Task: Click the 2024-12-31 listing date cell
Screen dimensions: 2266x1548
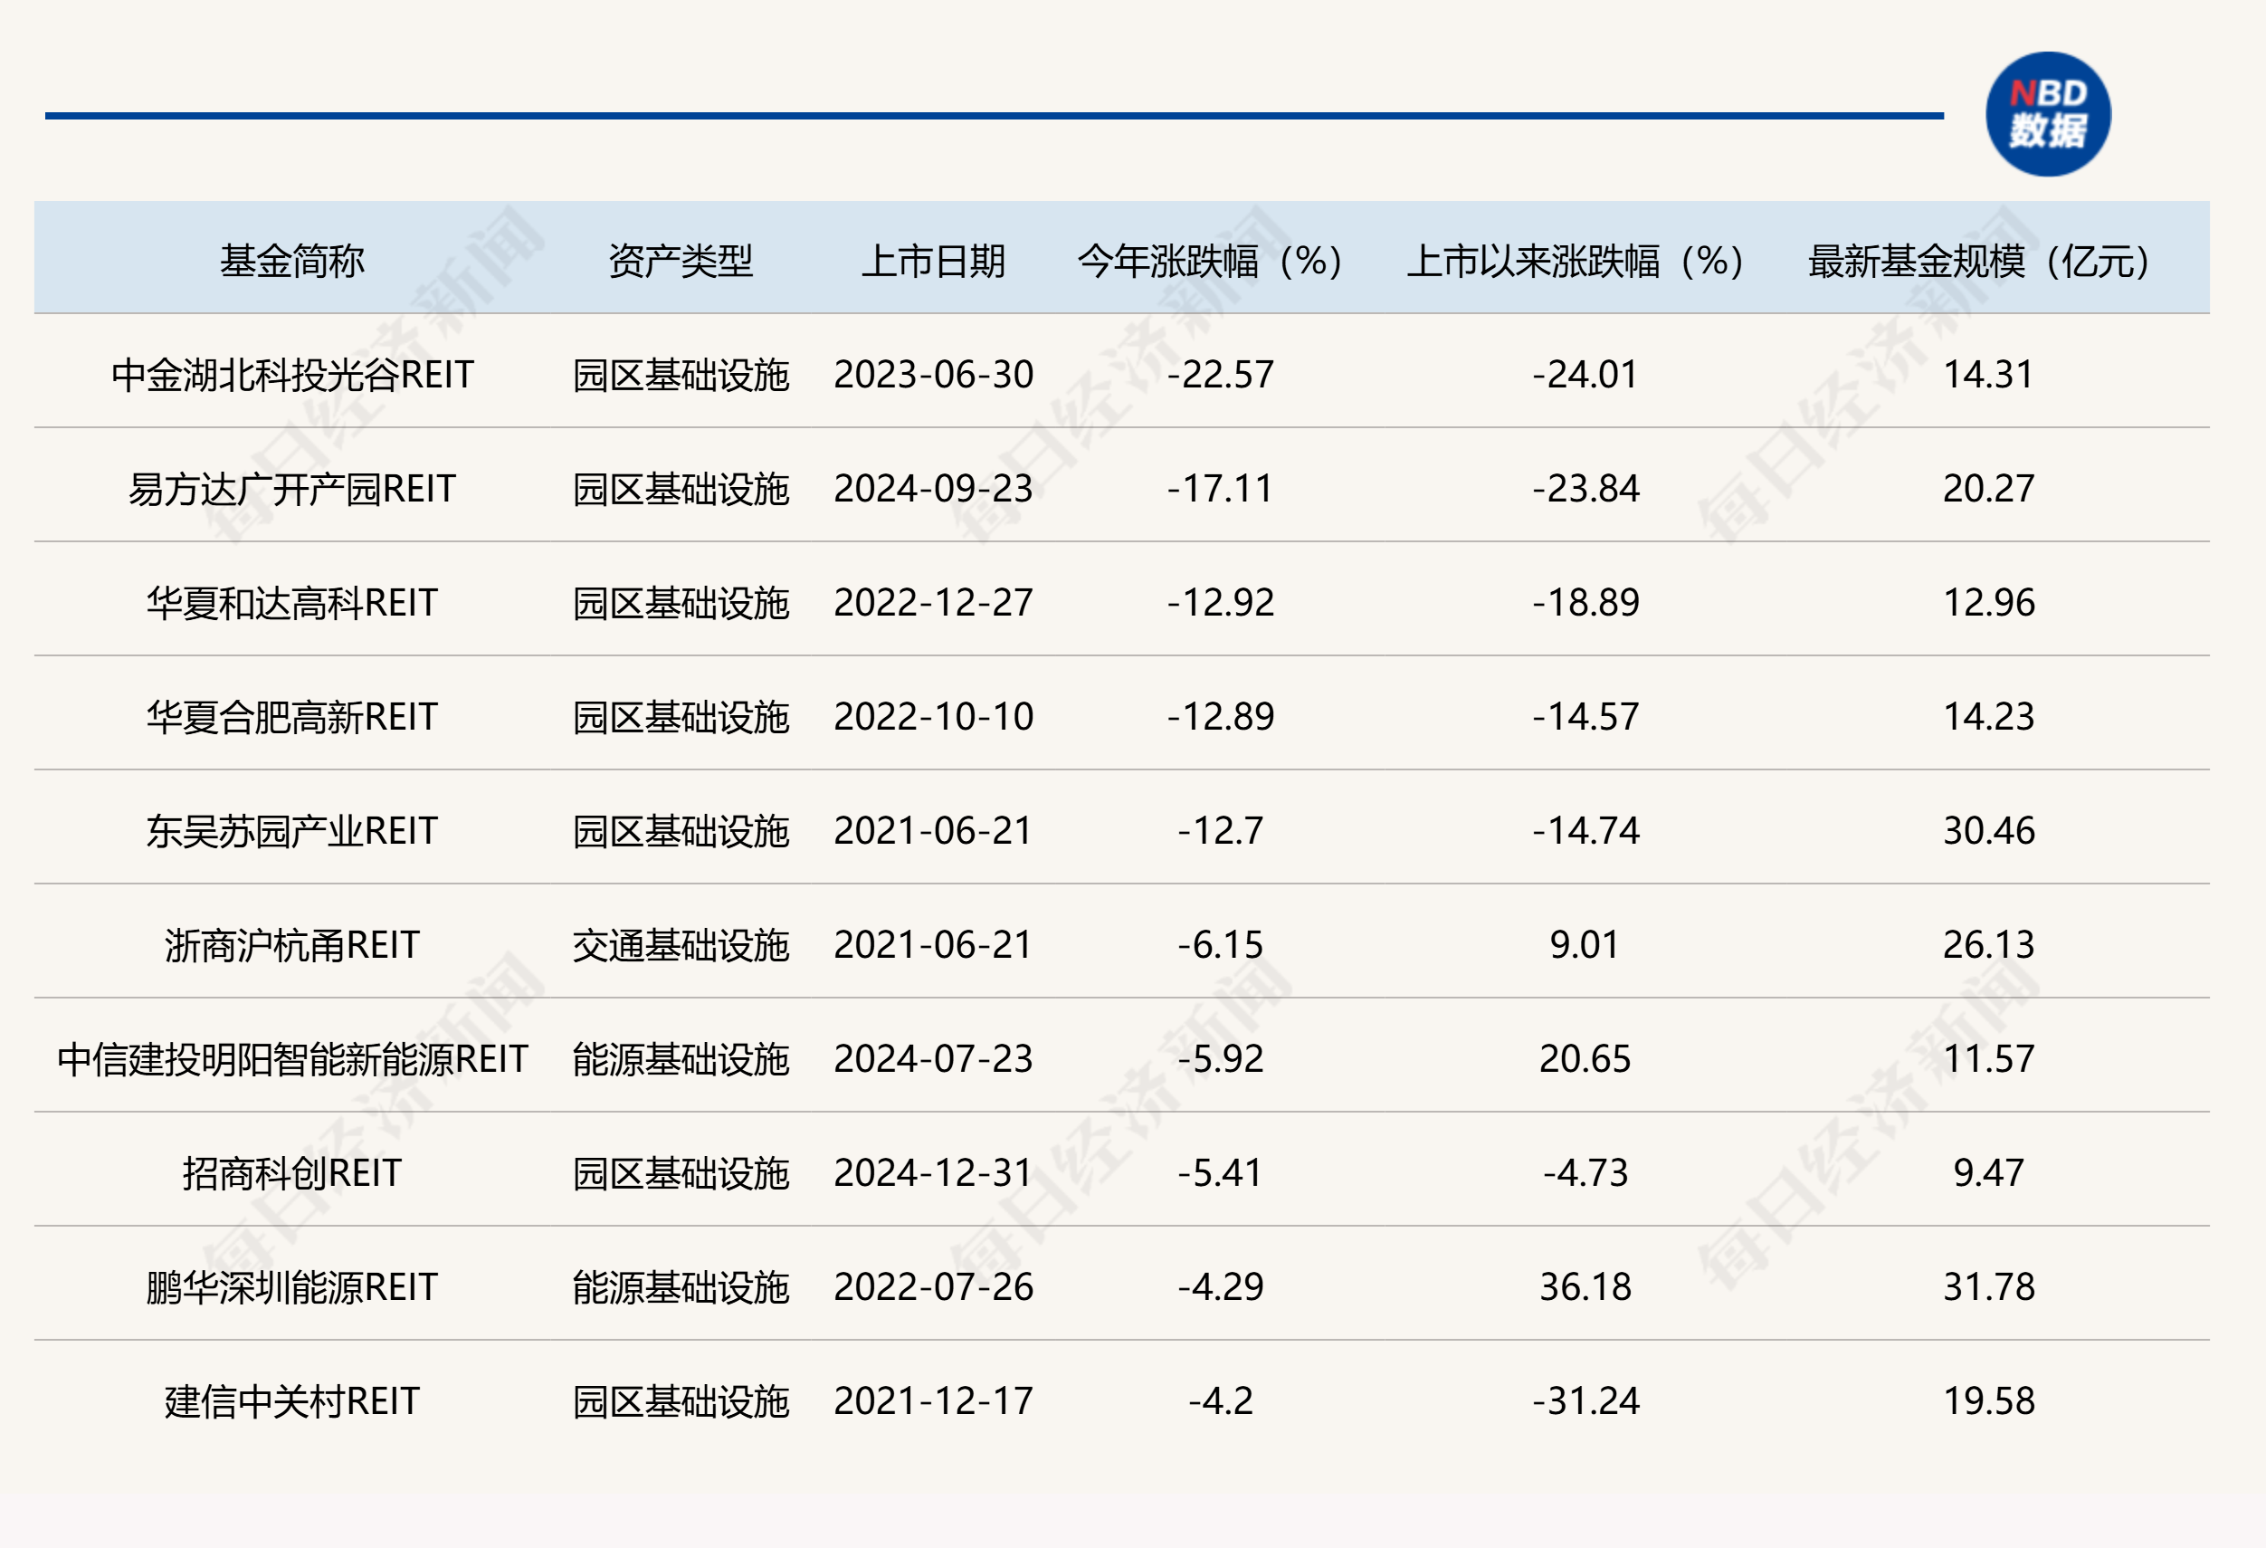Action: pos(933,1173)
